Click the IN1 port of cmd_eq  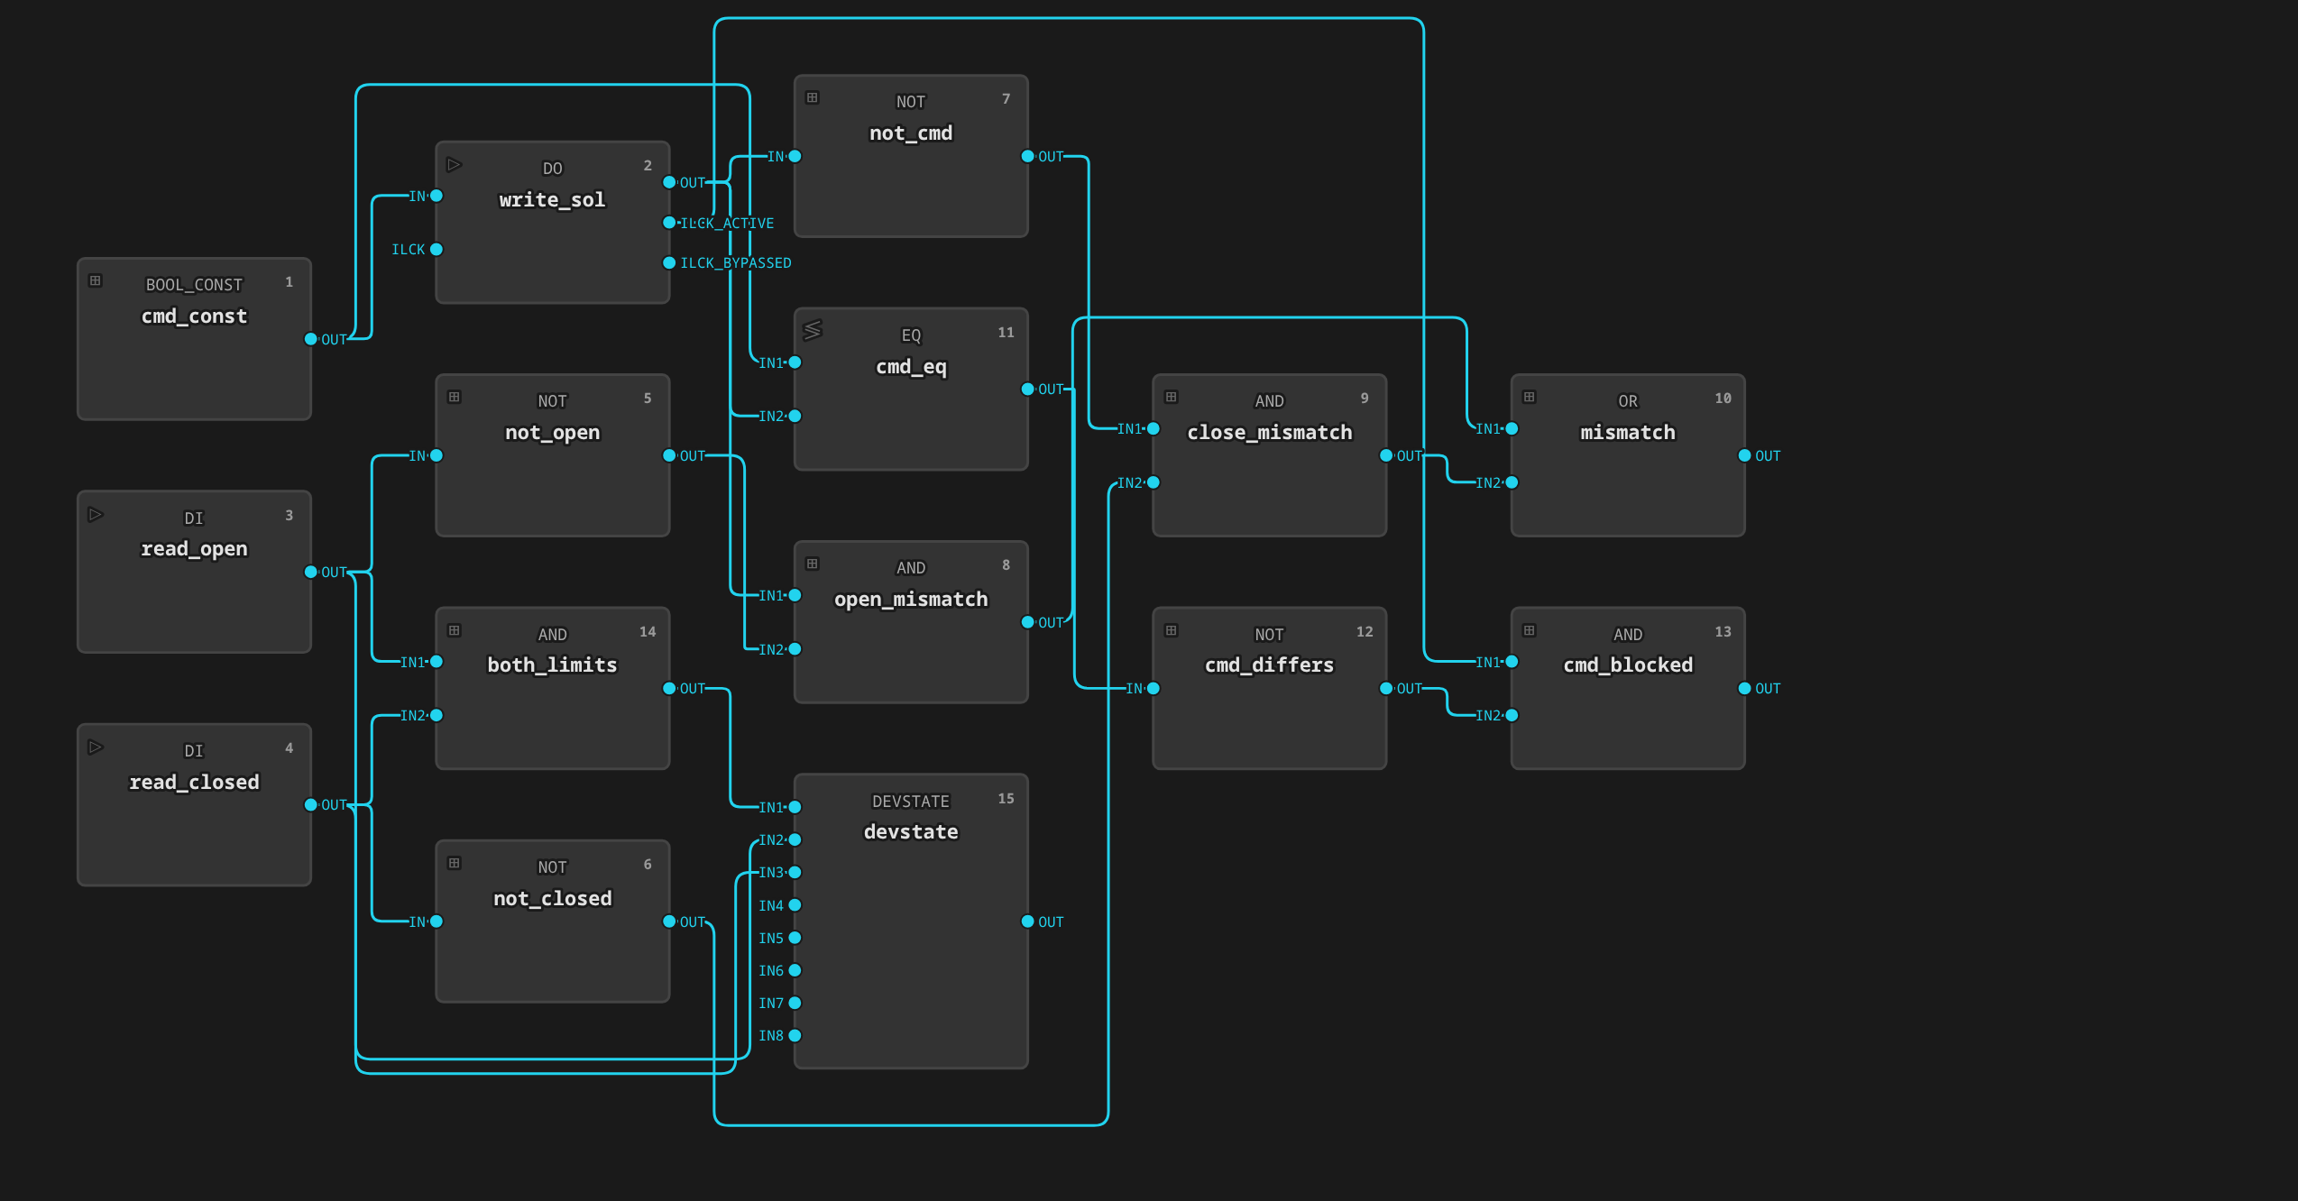click(795, 362)
